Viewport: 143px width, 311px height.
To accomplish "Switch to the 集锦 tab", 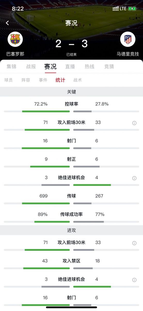I will [x=11, y=67].
